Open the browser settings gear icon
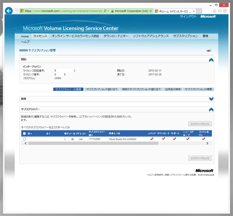Screen dimensions: 233x216 click(x=225, y=11)
